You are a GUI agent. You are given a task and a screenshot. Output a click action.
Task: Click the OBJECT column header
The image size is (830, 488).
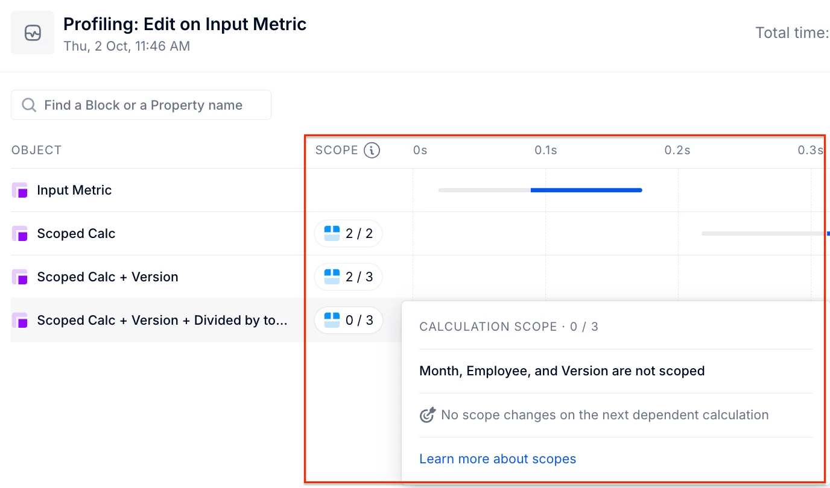click(37, 150)
